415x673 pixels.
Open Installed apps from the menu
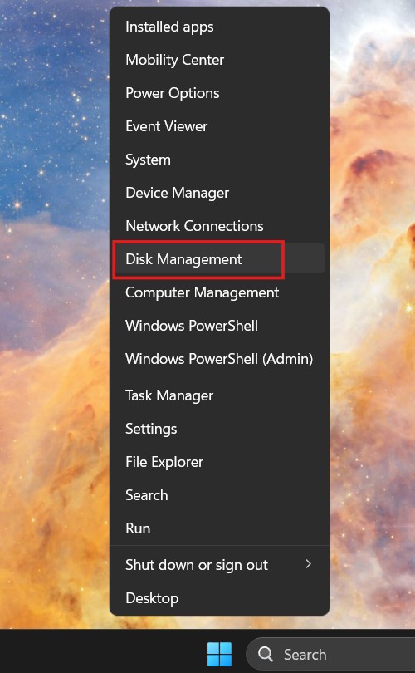tap(219, 27)
